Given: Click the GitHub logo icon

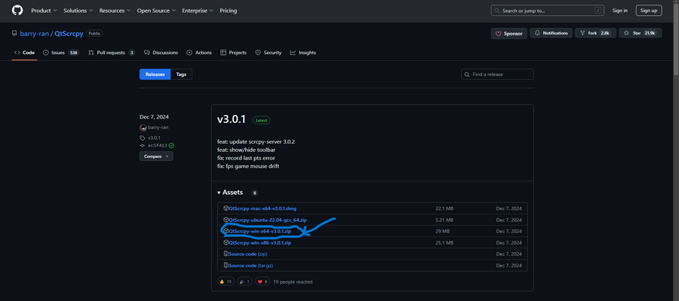Looking at the screenshot, I should [17, 11].
